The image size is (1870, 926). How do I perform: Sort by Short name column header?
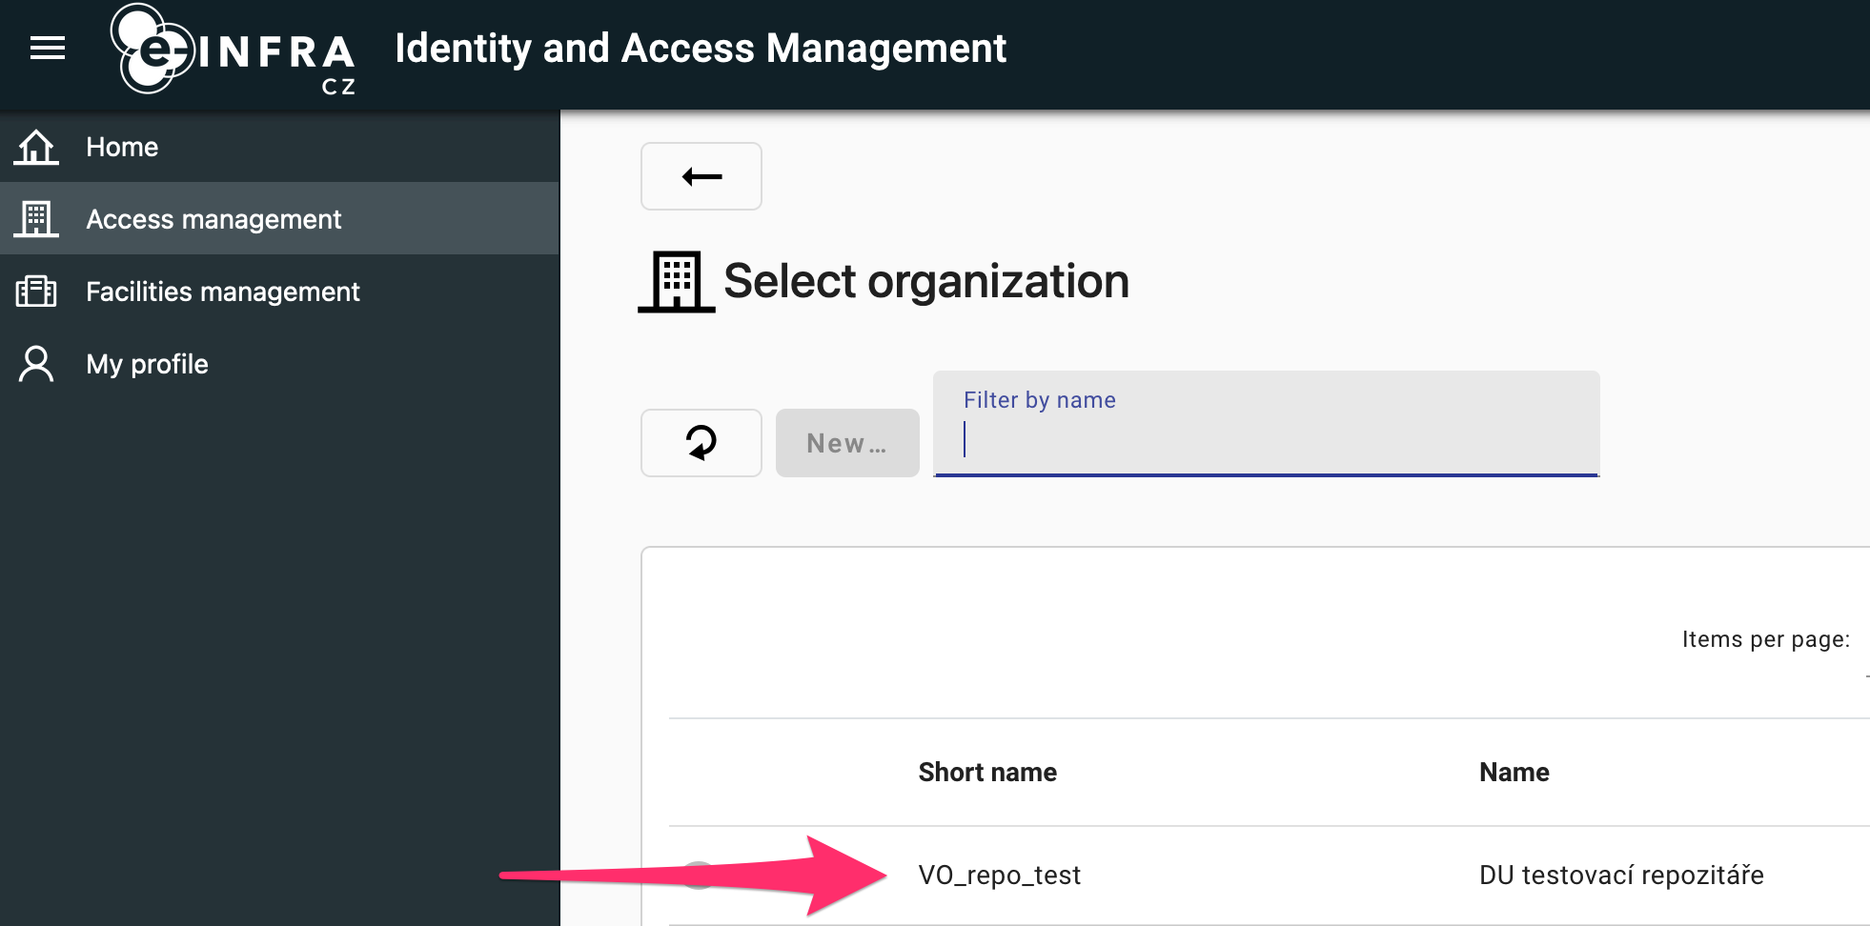987,772
